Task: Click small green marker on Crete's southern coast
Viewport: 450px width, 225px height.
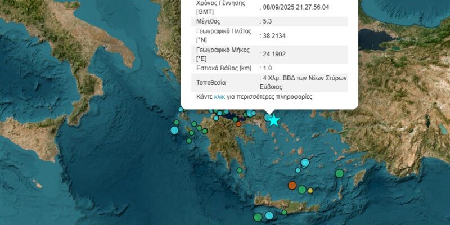Action: pos(285,212)
